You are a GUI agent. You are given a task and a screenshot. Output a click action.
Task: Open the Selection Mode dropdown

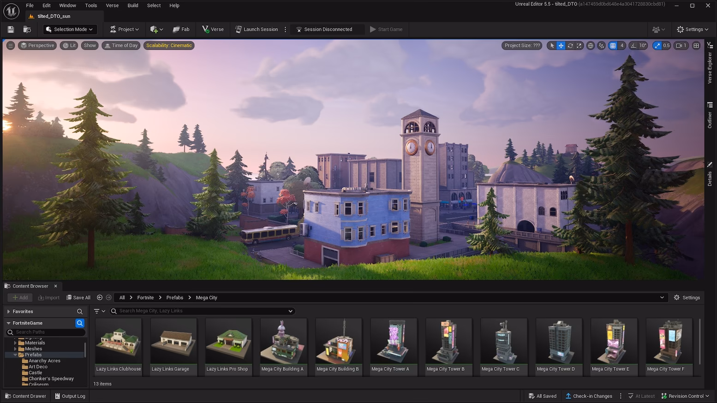click(70, 30)
